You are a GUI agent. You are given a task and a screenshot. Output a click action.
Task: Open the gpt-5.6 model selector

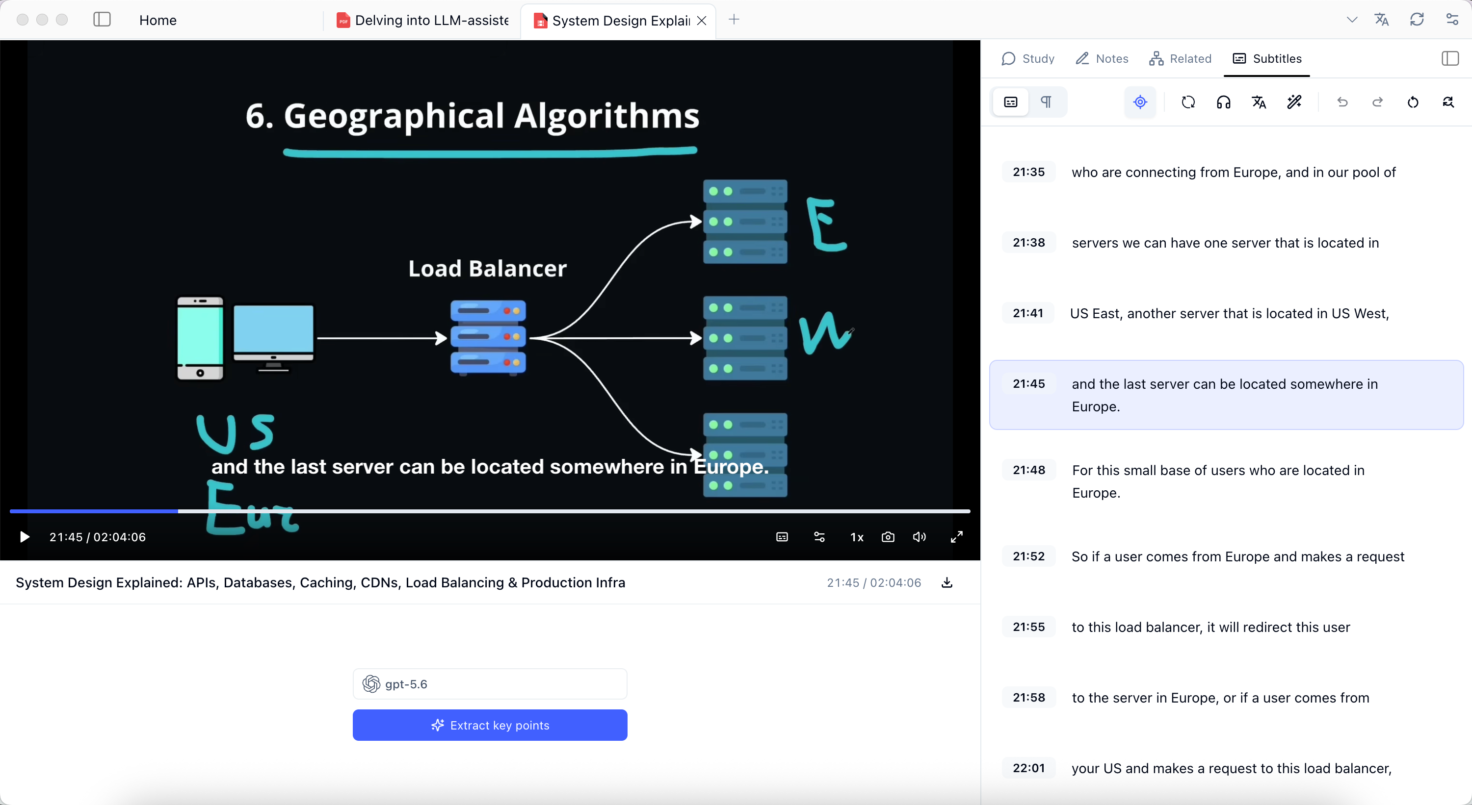[x=490, y=683]
